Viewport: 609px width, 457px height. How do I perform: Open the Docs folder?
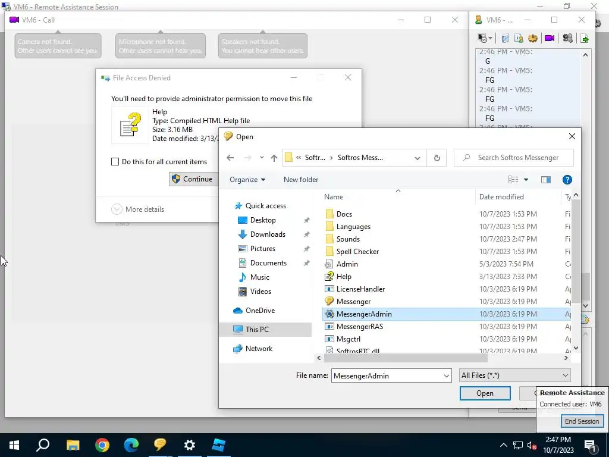[344, 214]
